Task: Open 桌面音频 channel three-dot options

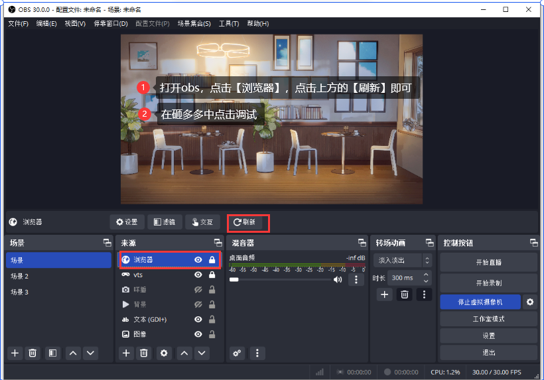Action: pos(356,279)
